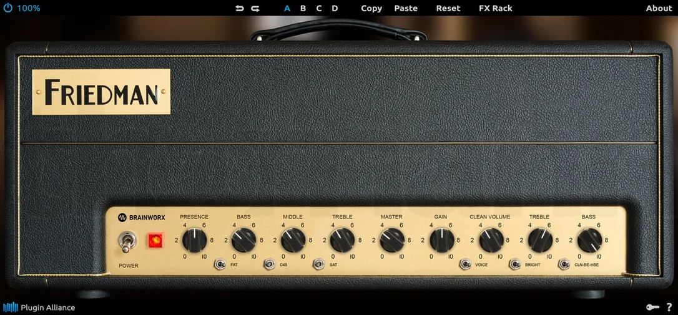Screen dimensions: 678x315
Task: Click the undo arrow icon
Action: (240, 8)
